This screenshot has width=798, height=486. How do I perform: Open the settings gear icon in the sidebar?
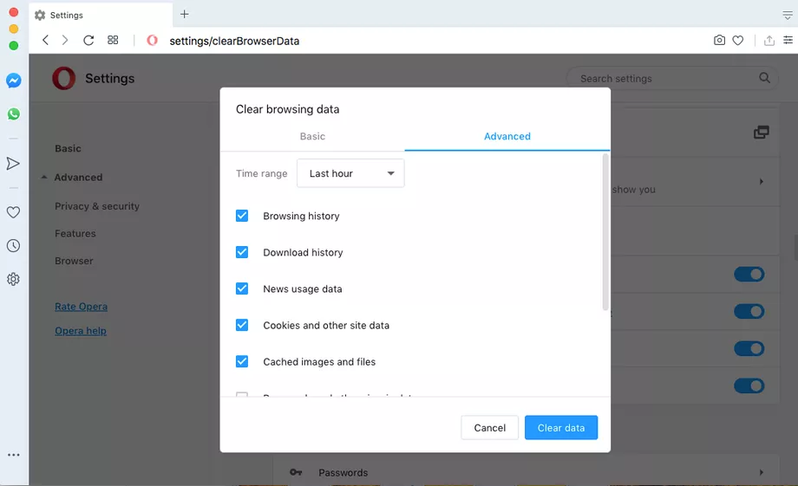(x=13, y=279)
